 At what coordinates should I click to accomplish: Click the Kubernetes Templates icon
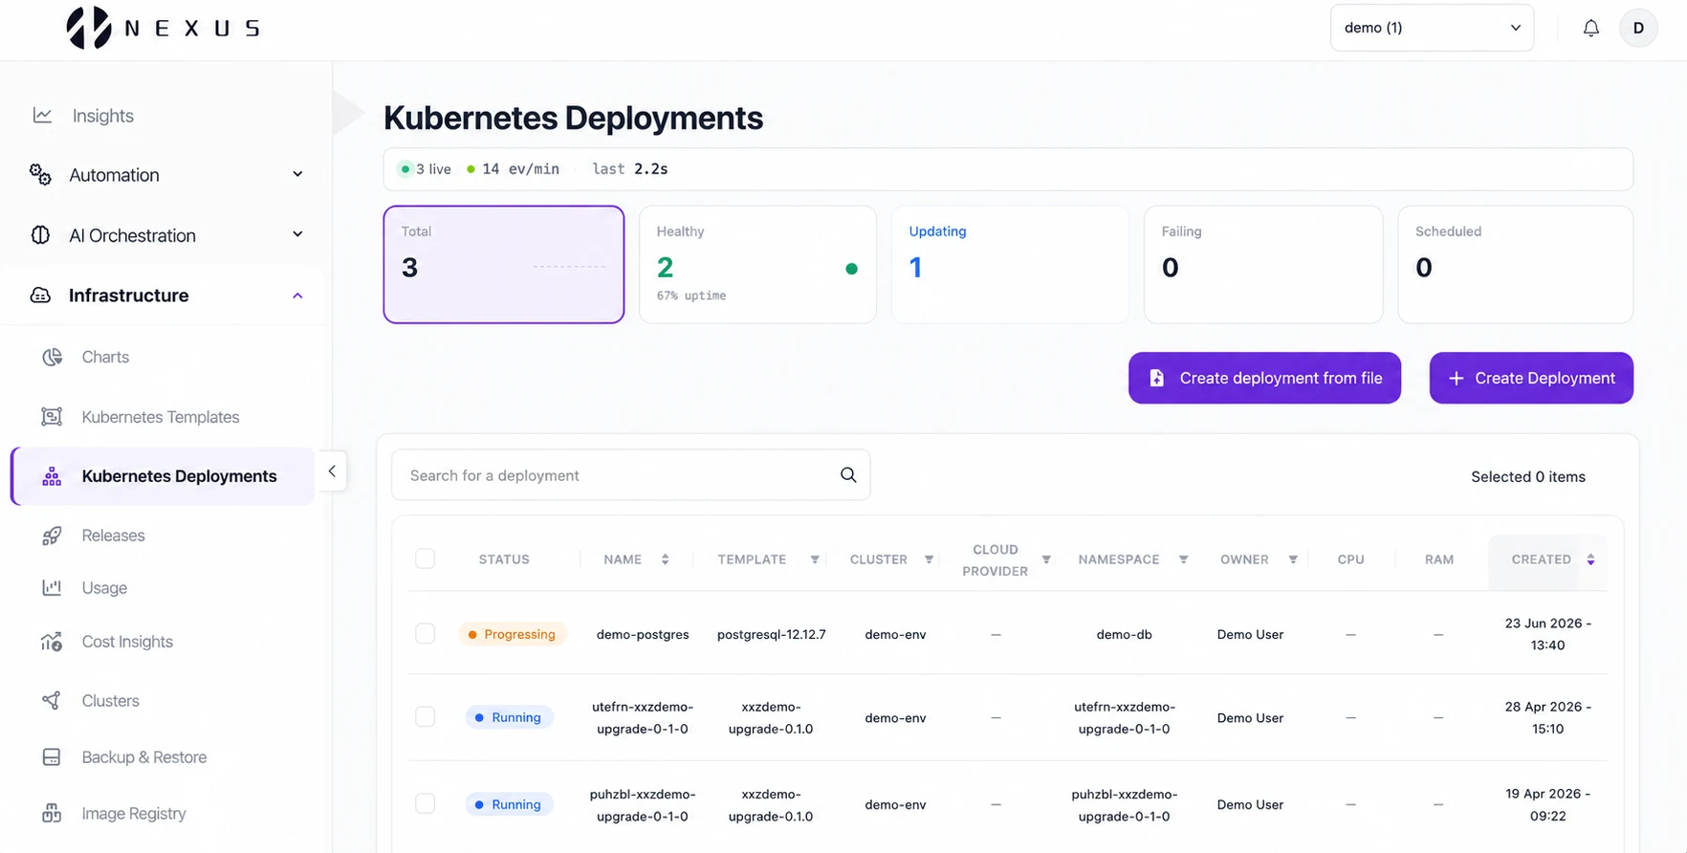pyautogui.click(x=52, y=417)
